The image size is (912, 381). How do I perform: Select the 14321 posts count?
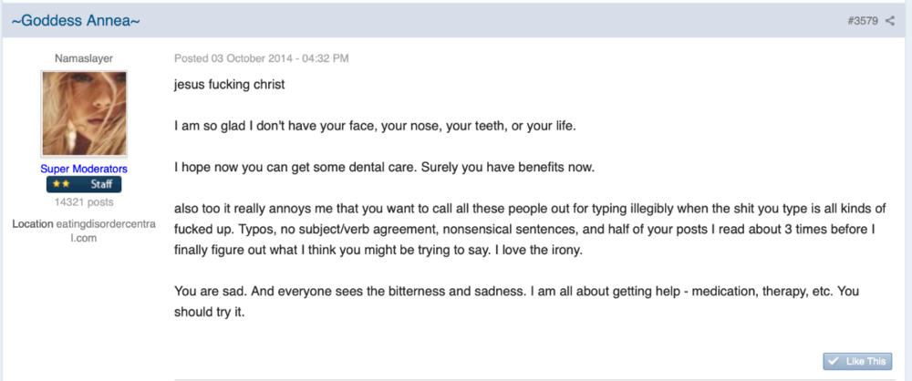click(x=84, y=202)
